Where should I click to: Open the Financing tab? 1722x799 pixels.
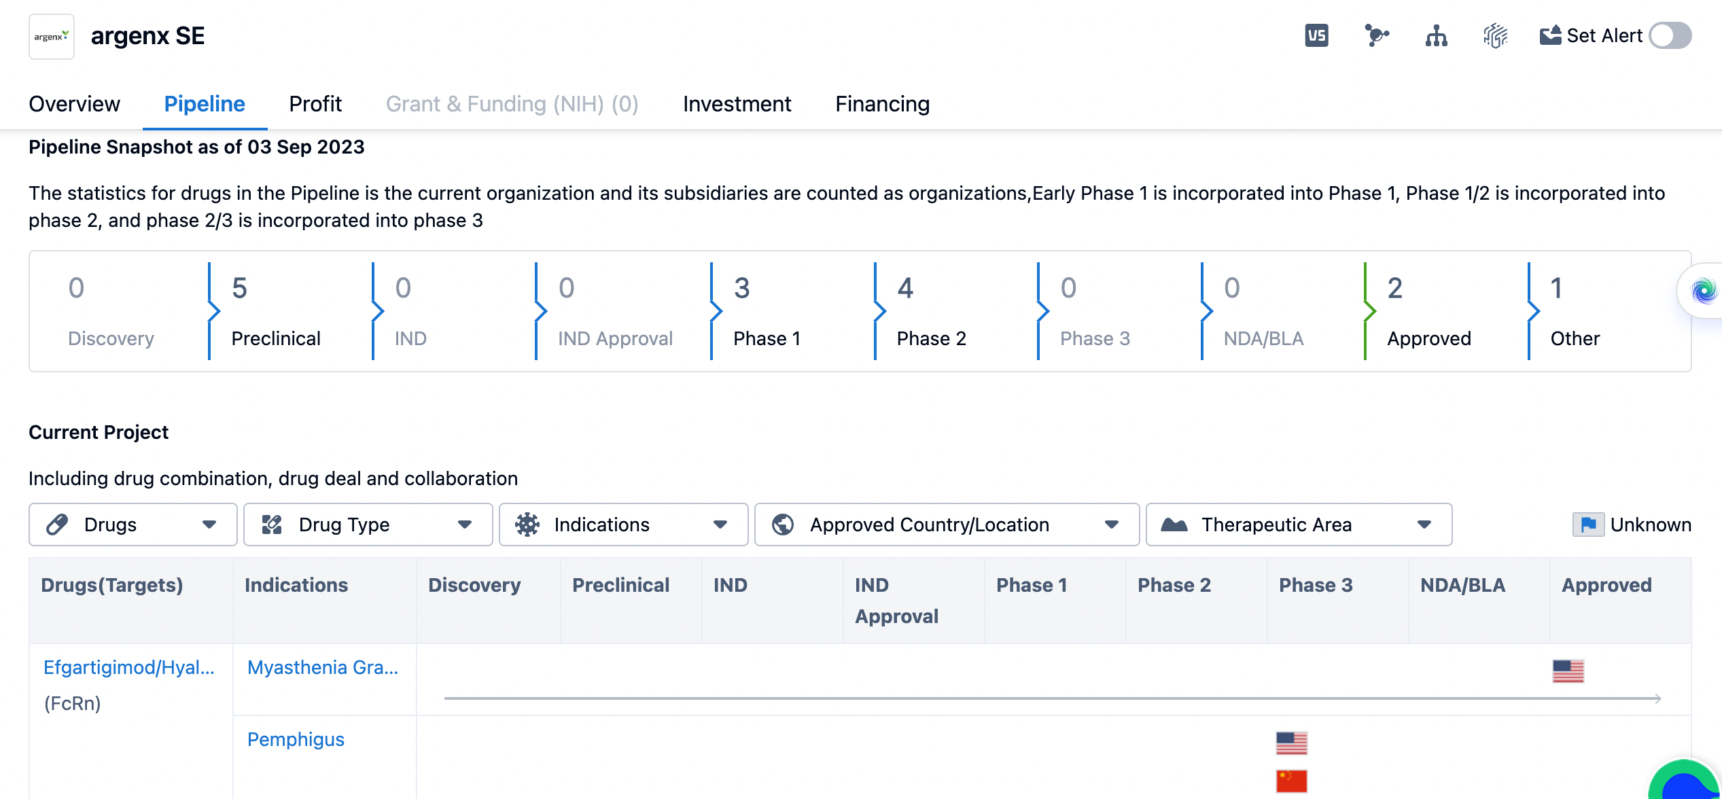coord(882,104)
